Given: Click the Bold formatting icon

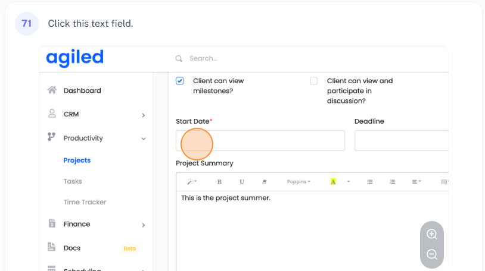Looking at the screenshot, I should pos(219,182).
